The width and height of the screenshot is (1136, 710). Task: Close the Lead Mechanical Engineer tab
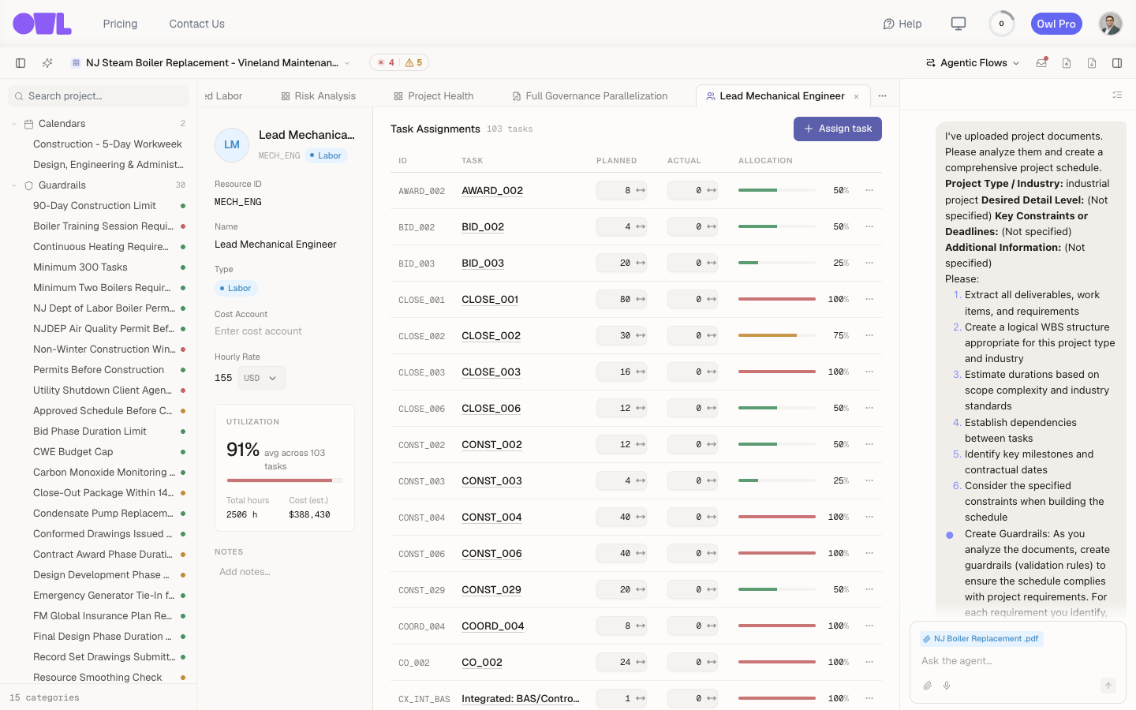click(856, 96)
